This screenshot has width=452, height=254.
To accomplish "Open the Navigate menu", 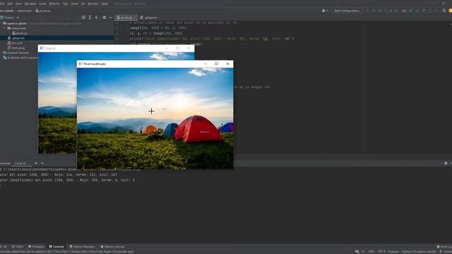I will click(x=30, y=4).
